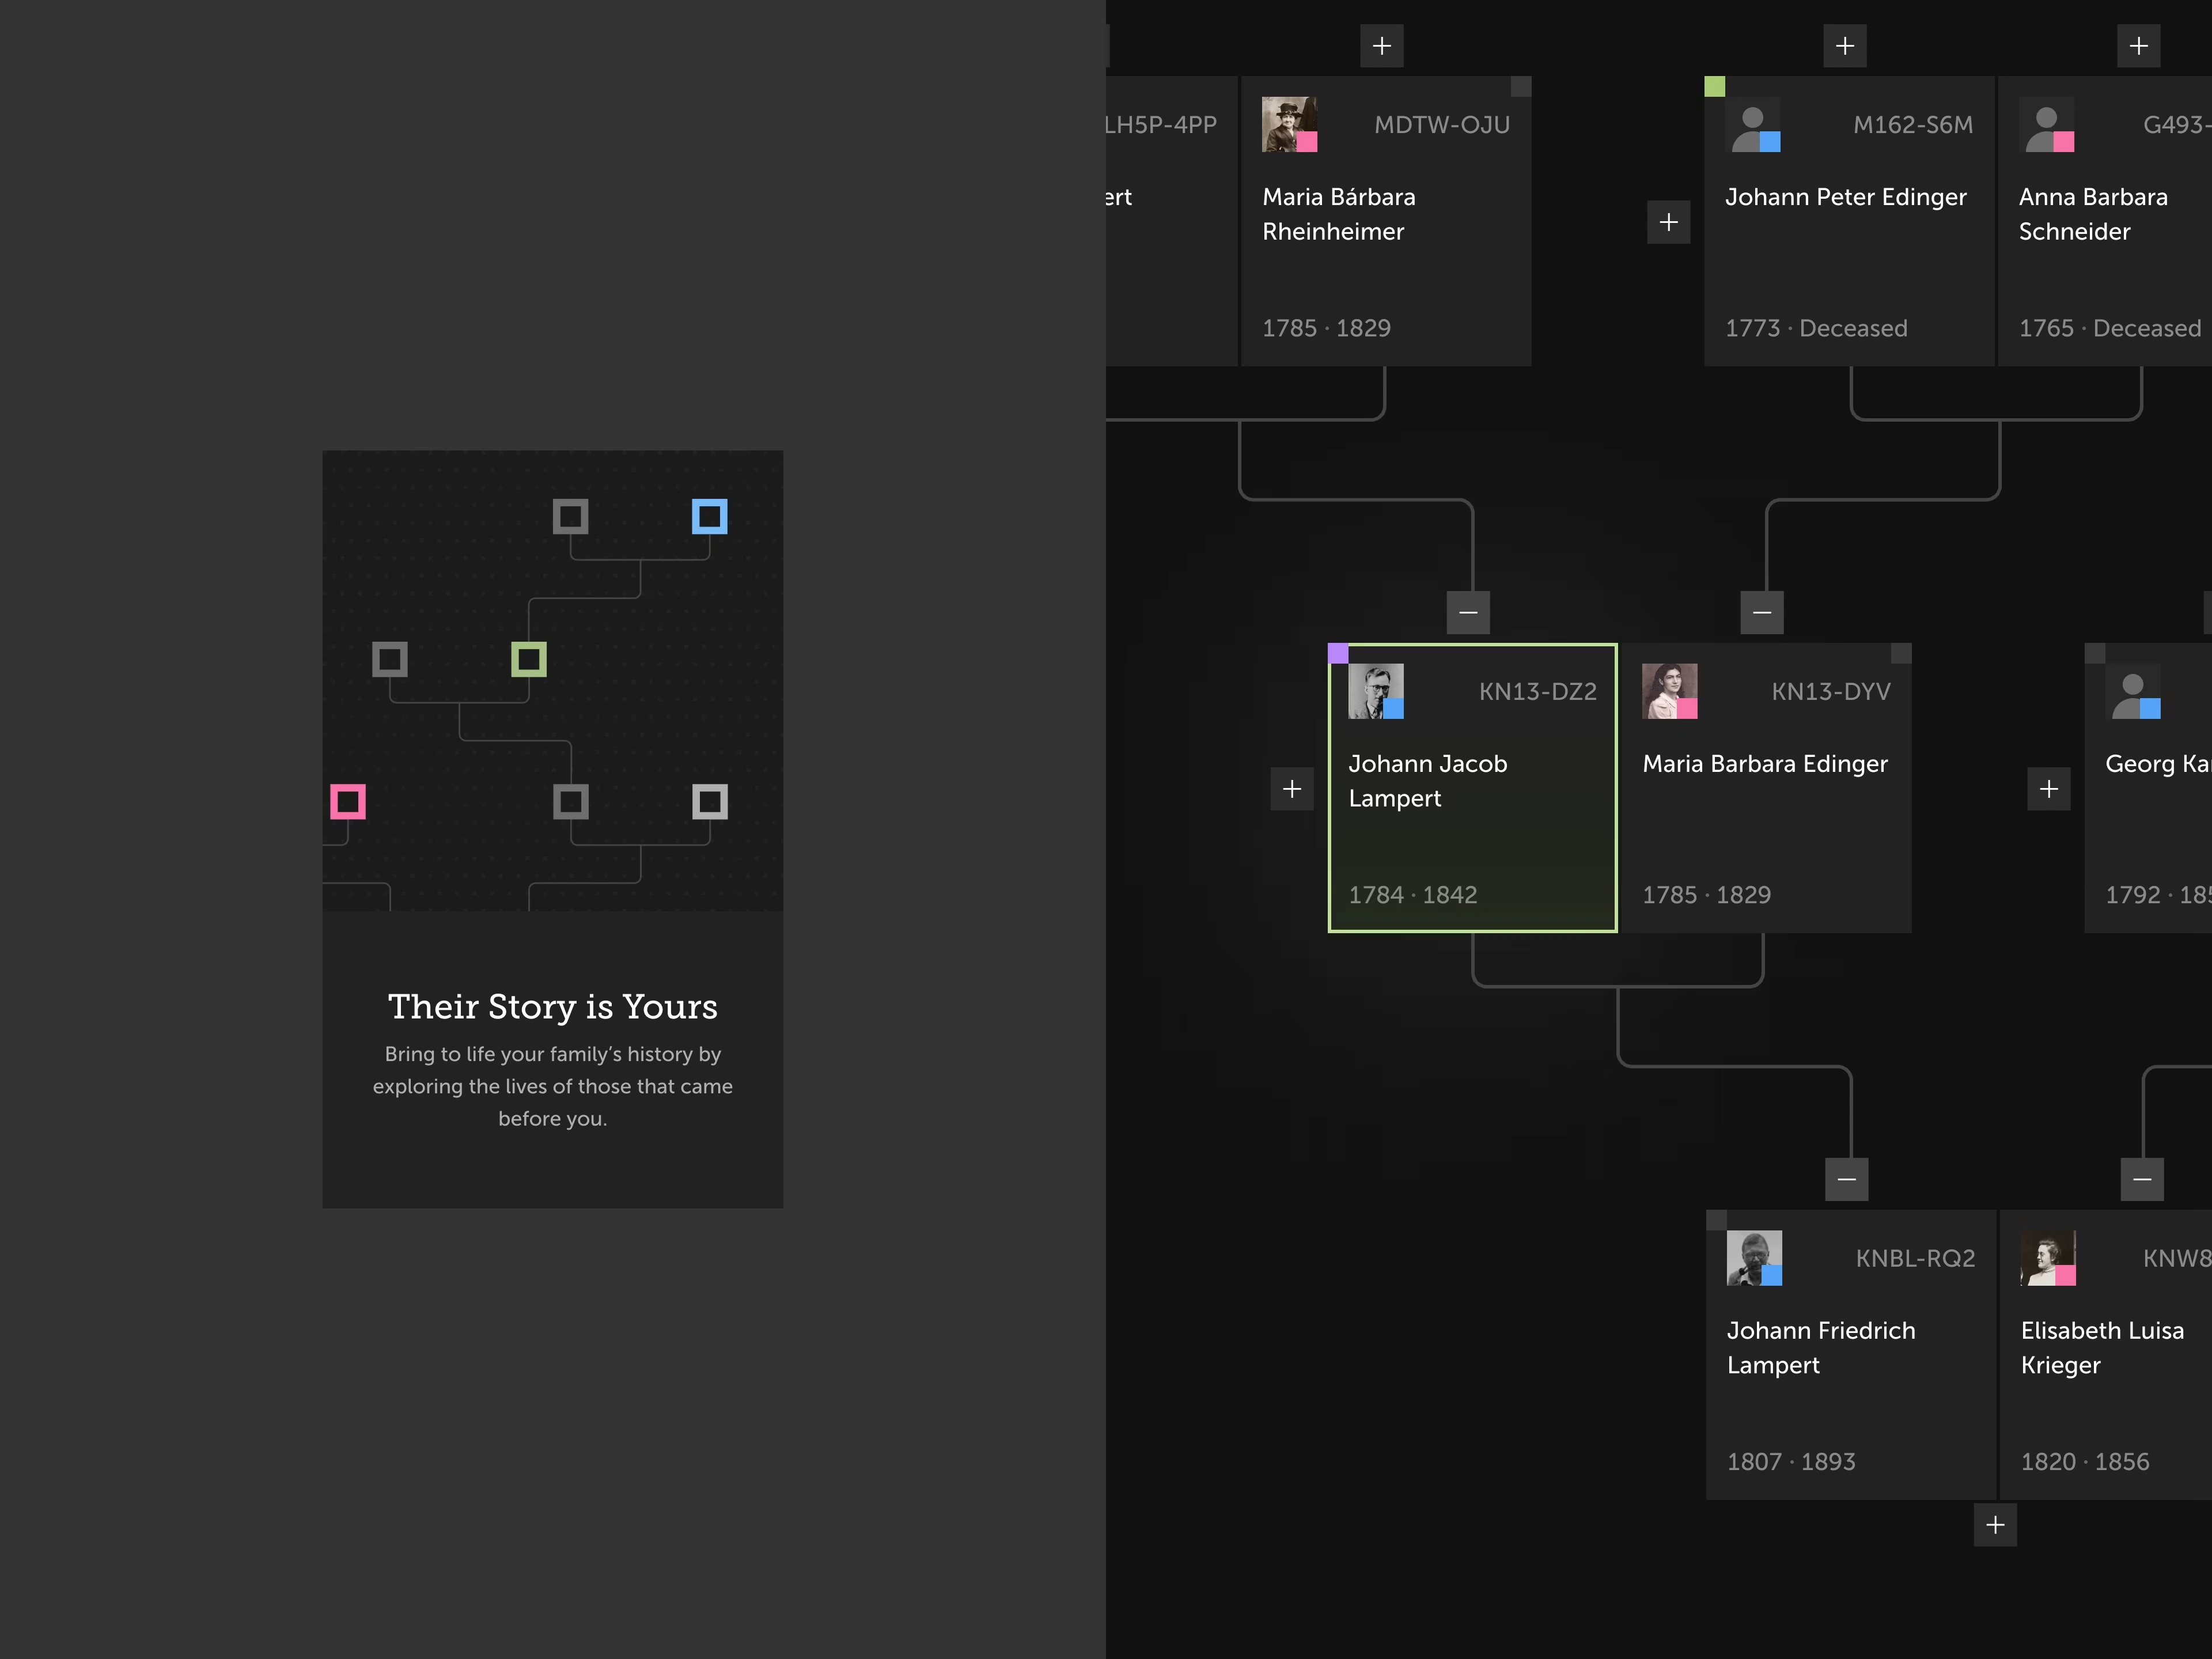The height and width of the screenshot is (1659, 2212).
Task: Collapse parents of Maria Barbara Edinger
Action: [x=1761, y=612]
